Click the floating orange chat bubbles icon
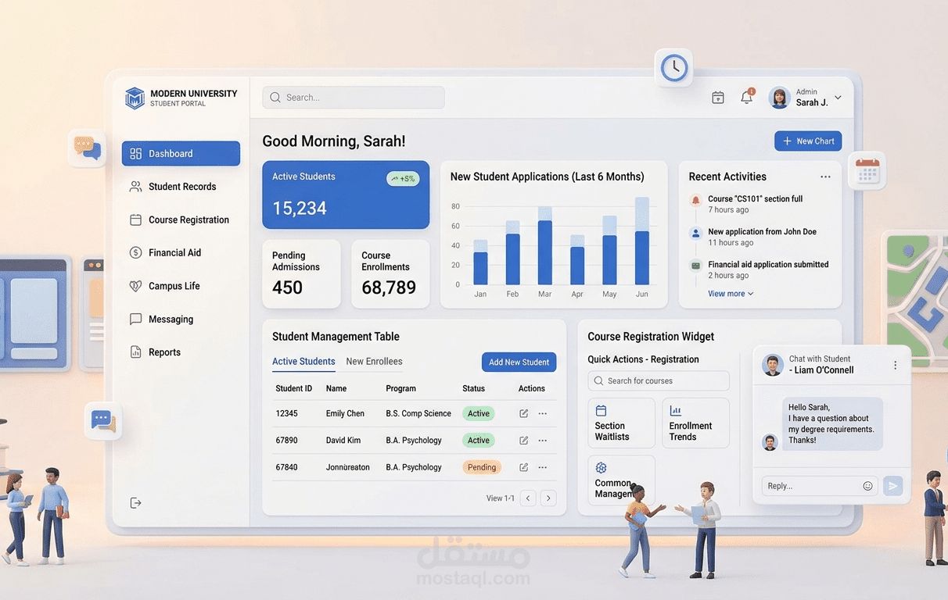Image resolution: width=948 pixels, height=600 pixels. [87, 148]
